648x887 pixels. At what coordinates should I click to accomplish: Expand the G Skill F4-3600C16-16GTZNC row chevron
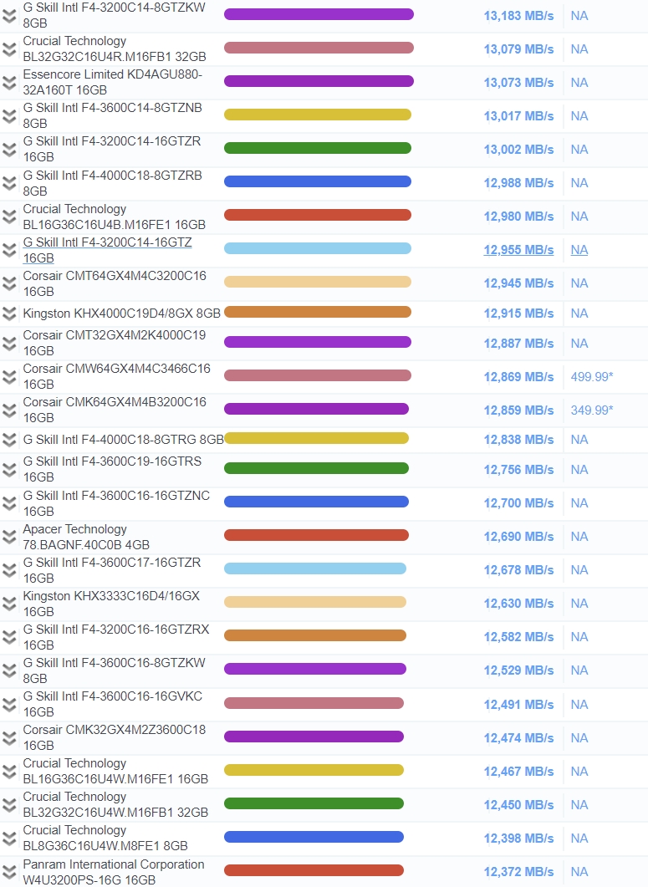coord(9,503)
